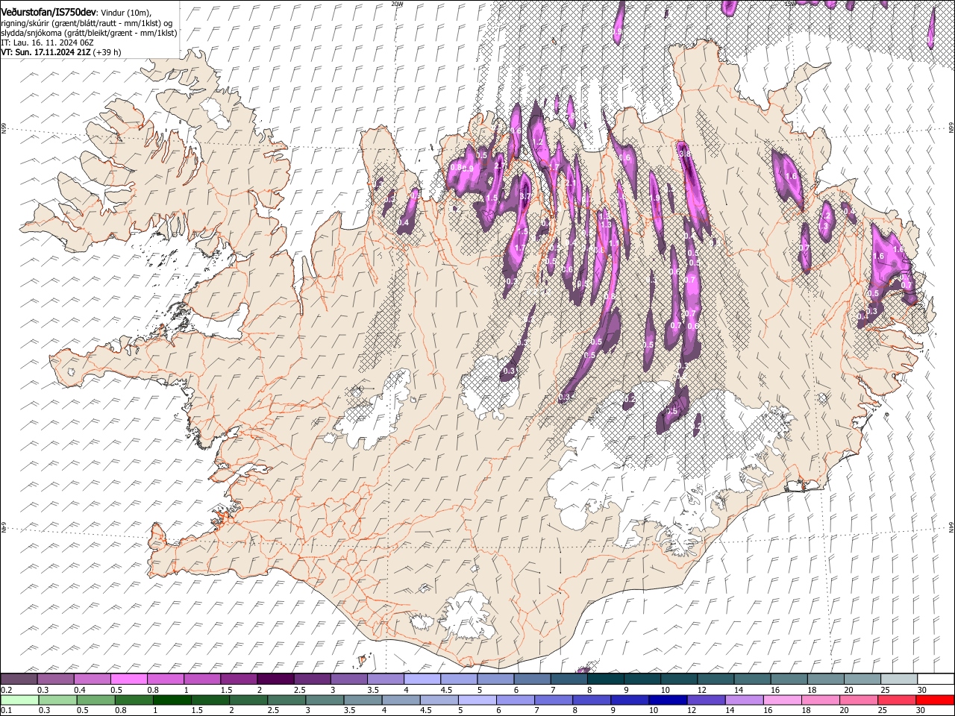Click the palest green 0.1 rain legend swatch
The image size is (955, 716).
(x=19, y=700)
